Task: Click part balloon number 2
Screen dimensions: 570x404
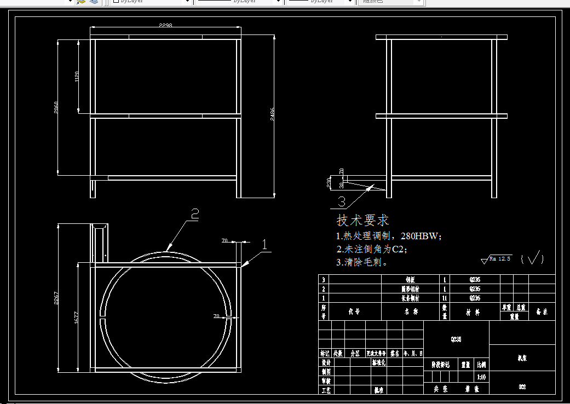Action: (x=195, y=215)
